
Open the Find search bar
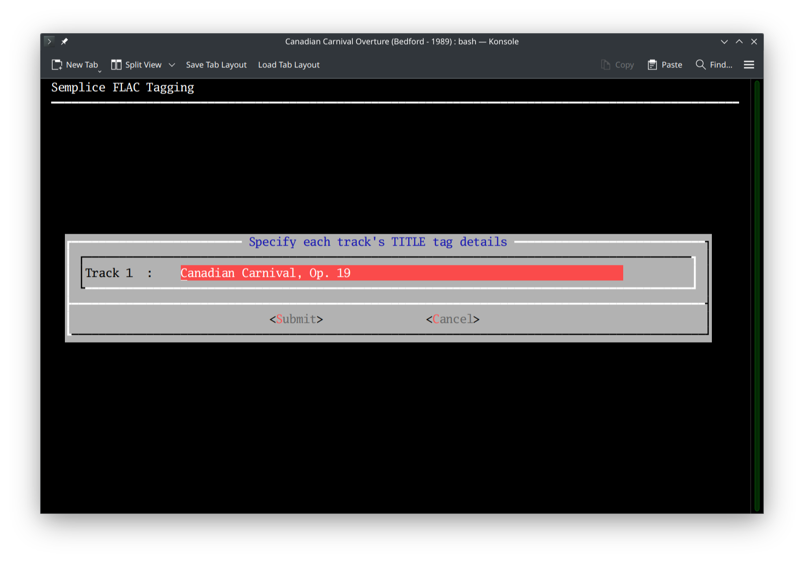point(714,64)
